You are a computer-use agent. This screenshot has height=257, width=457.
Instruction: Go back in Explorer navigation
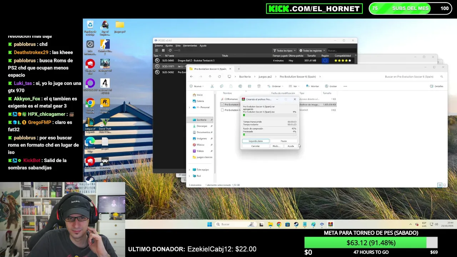click(x=191, y=76)
